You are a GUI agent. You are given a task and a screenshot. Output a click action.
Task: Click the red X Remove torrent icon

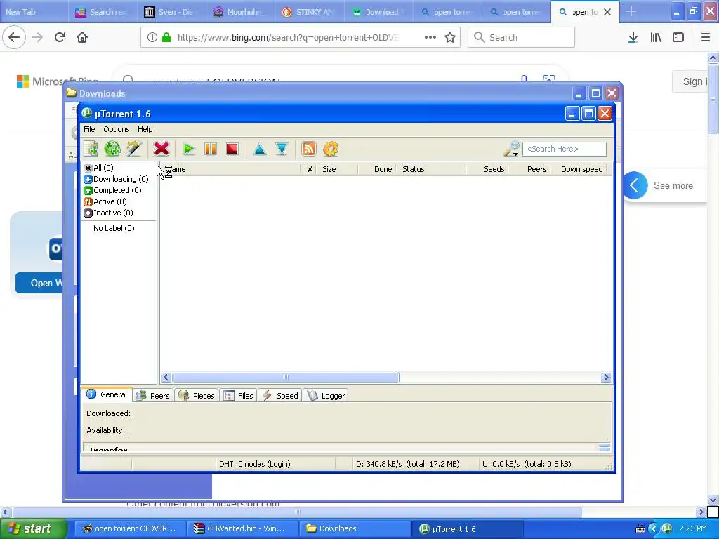click(x=161, y=149)
